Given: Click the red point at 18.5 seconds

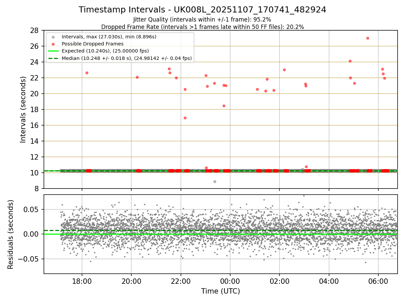Looking at the screenshot, I should 224,106.
